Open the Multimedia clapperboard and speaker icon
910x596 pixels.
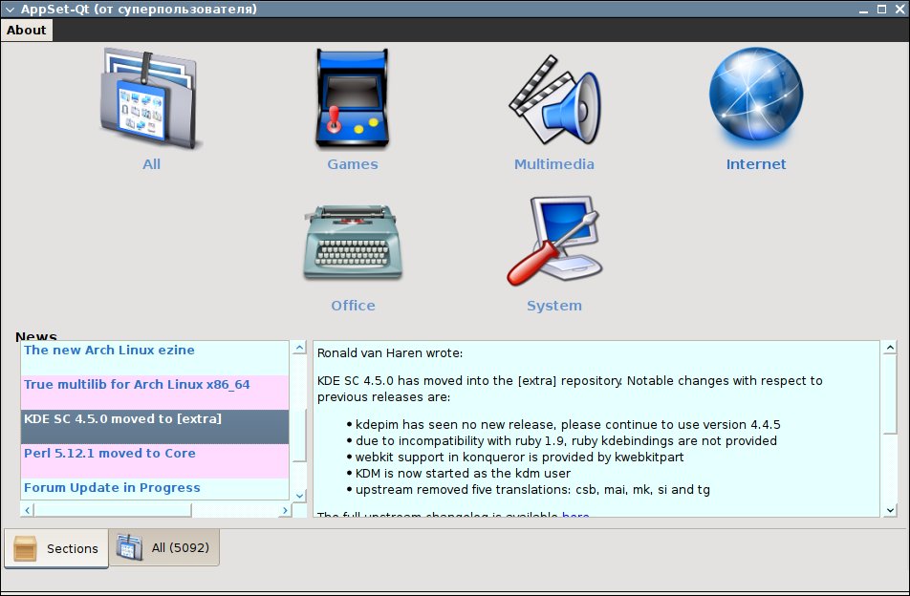click(x=554, y=99)
